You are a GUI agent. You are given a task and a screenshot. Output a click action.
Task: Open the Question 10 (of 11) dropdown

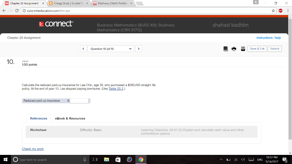(111, 49)
